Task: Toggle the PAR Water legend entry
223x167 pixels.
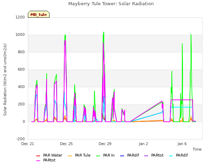Action: (49, 156)
